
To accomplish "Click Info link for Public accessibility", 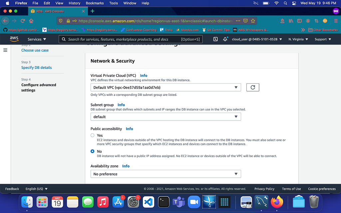I will (x=130, y=129).
